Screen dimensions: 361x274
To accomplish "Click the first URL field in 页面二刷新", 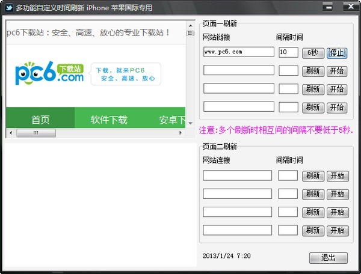I will coord(238,175).
